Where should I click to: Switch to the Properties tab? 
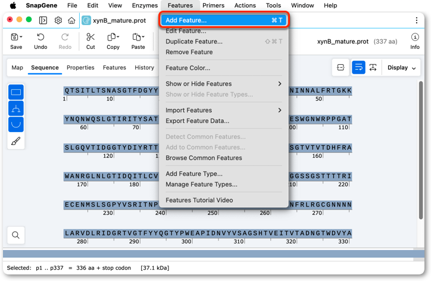(80, 68)
